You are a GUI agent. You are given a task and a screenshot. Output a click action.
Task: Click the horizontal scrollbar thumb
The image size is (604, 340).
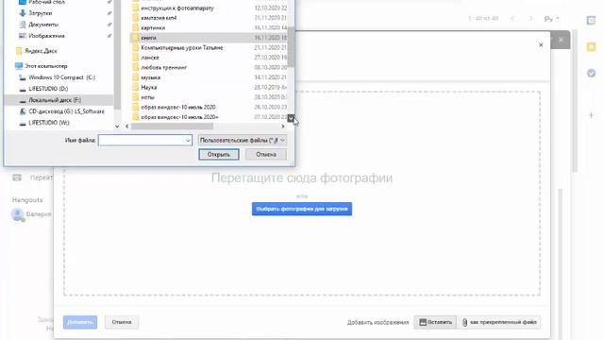click(x=172, y=126)
